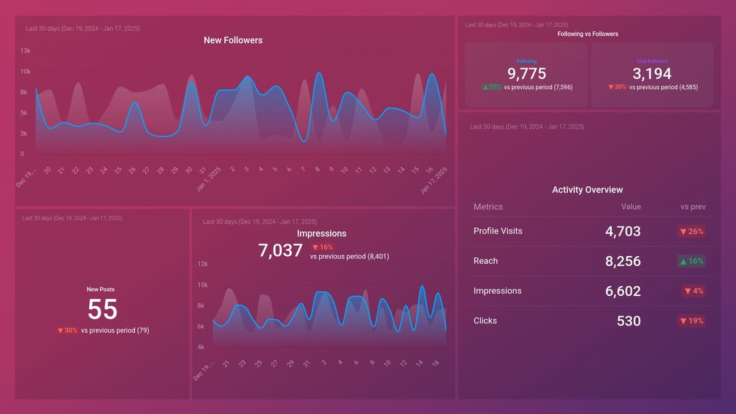
Task: Click the Total Followers label
Action: click(x=652, y=61)
